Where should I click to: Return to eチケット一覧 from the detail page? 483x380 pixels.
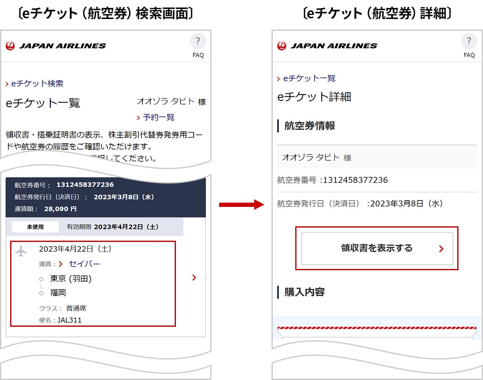pos(309,78)
